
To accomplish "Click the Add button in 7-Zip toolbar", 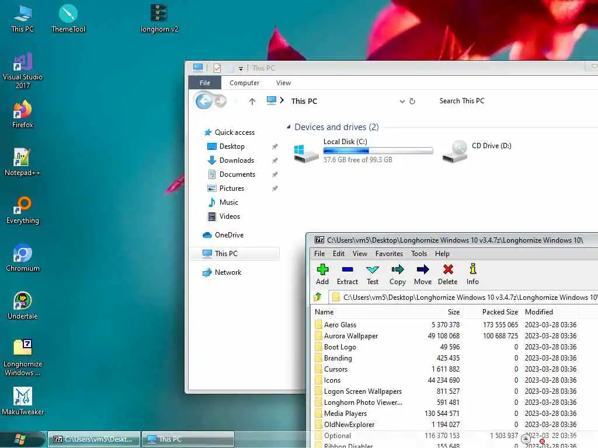I will pyautogui.click(x=322, y=274).
